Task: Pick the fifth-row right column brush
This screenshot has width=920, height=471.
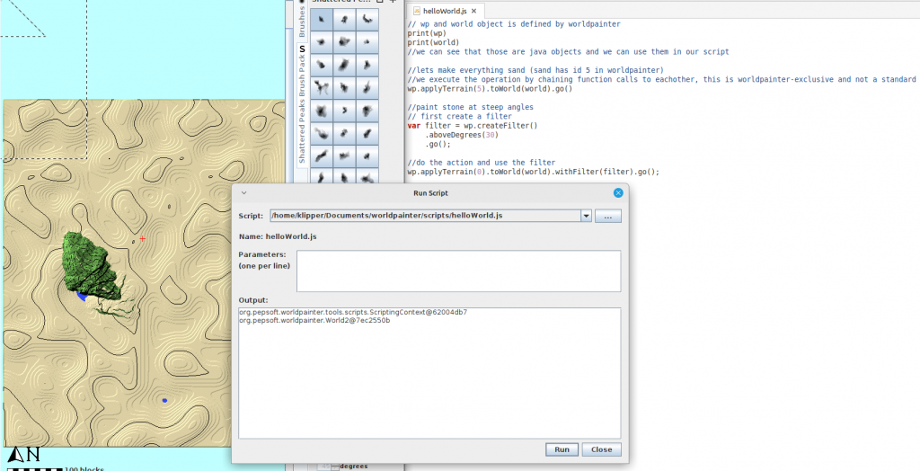Action: [x=367, y=110]
